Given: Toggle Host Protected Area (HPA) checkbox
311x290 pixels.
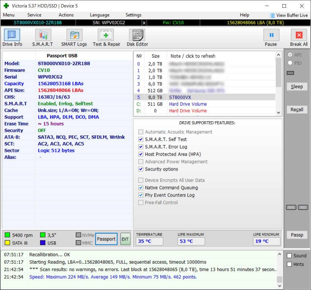Looking at the screenshot, I should click(x=141, y=154).
